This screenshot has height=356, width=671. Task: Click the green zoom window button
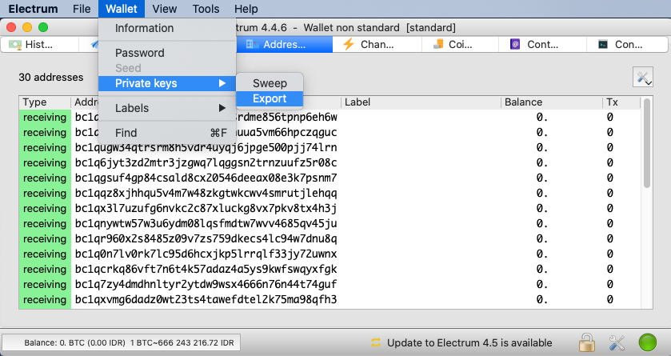tap(43, 27)
